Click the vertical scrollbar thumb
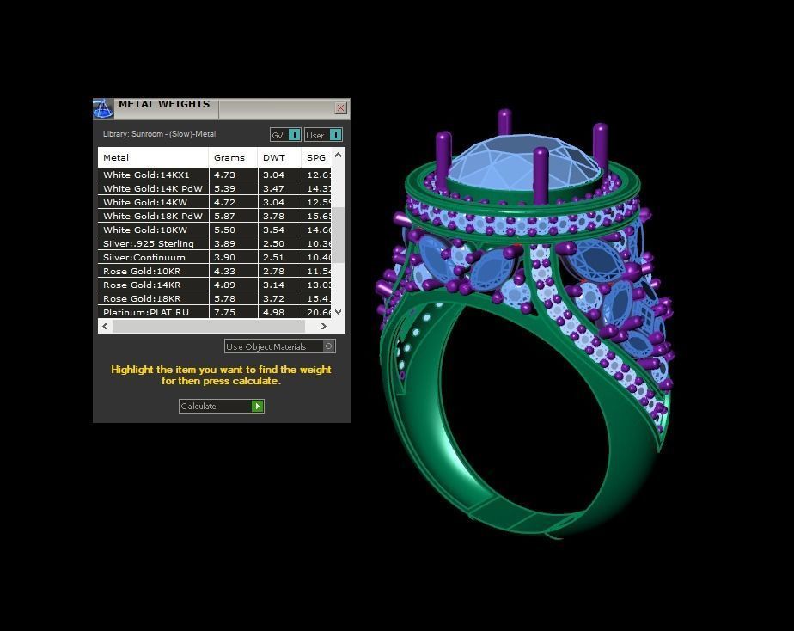 click(339, 235)
